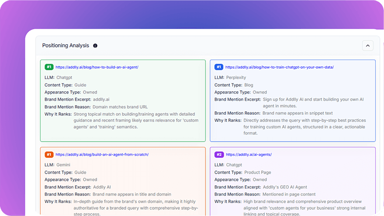Select 'Sign up for Addlly AI' excerpt text
The width and height of the screenshot is (384, 216).
pos(313,103)
